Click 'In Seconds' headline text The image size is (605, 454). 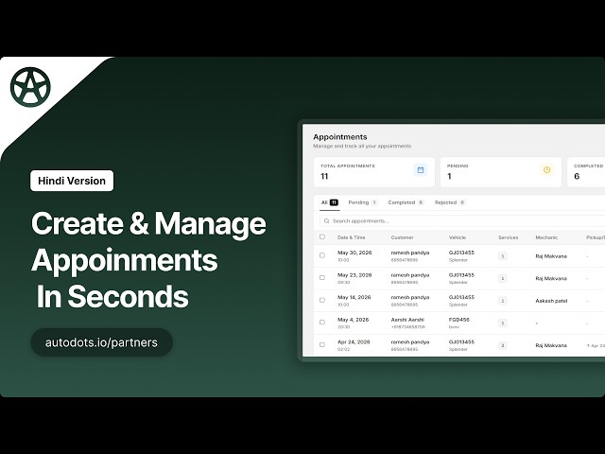click(112, 296)
